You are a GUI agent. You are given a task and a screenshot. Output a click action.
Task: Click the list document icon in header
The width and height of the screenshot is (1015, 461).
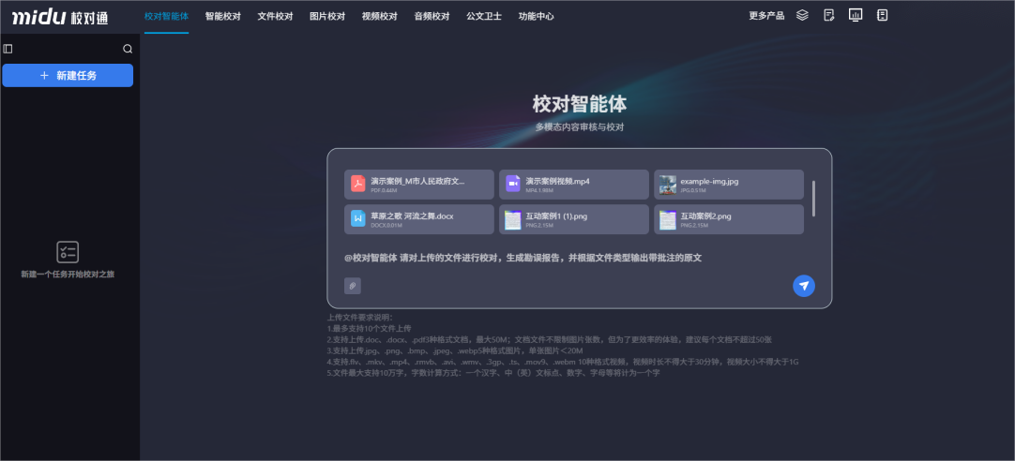[x=881, y=15]
